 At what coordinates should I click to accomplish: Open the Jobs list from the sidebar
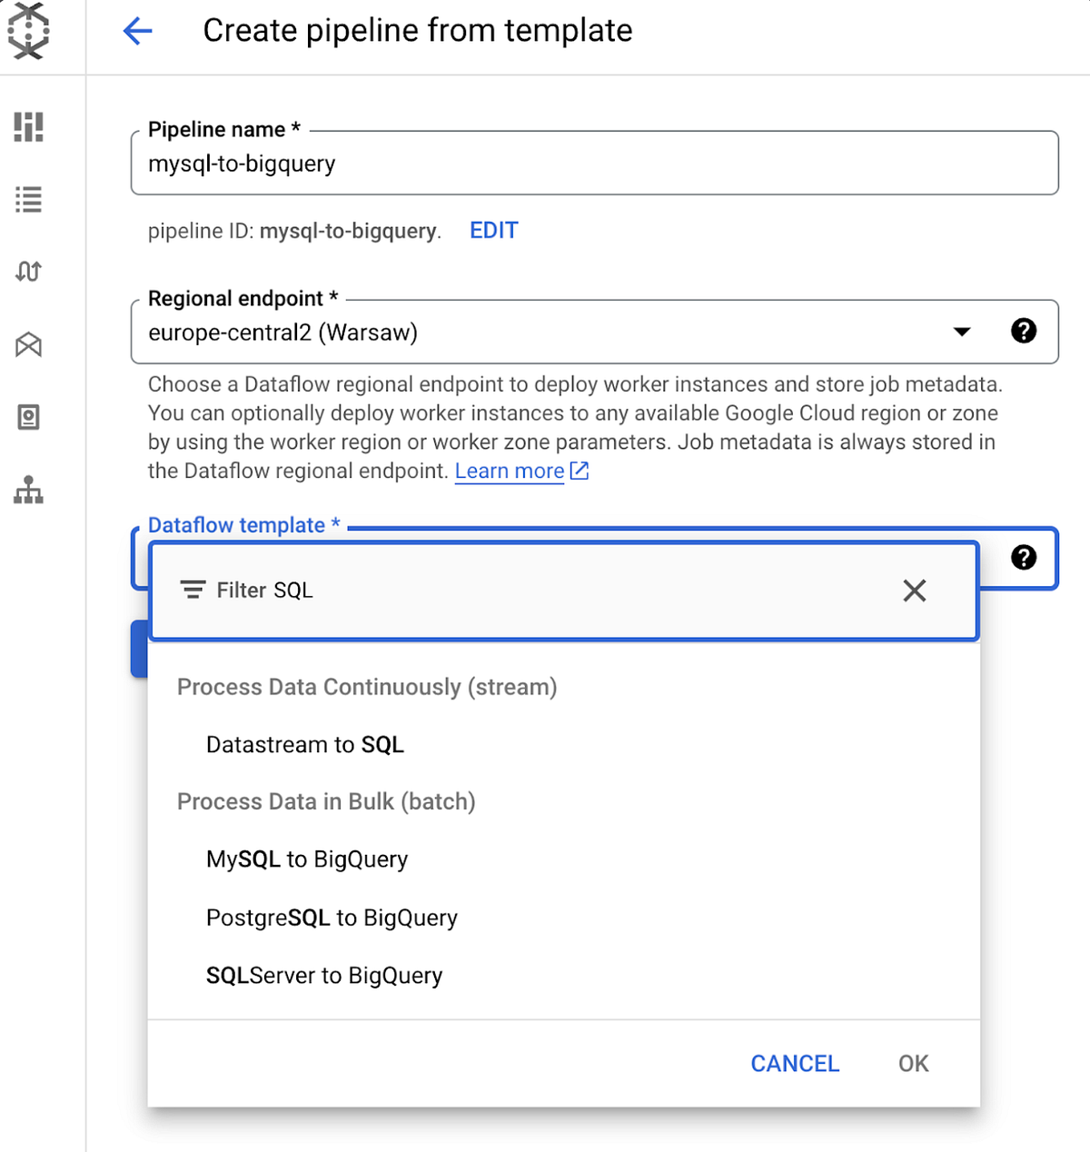28,200
